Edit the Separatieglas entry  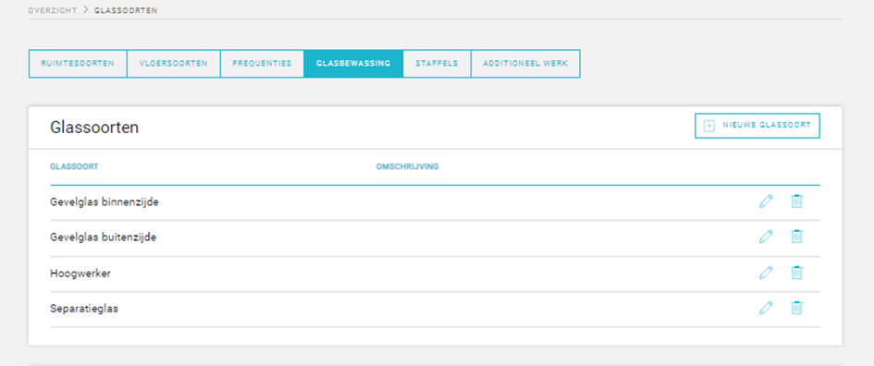[767, 308]
